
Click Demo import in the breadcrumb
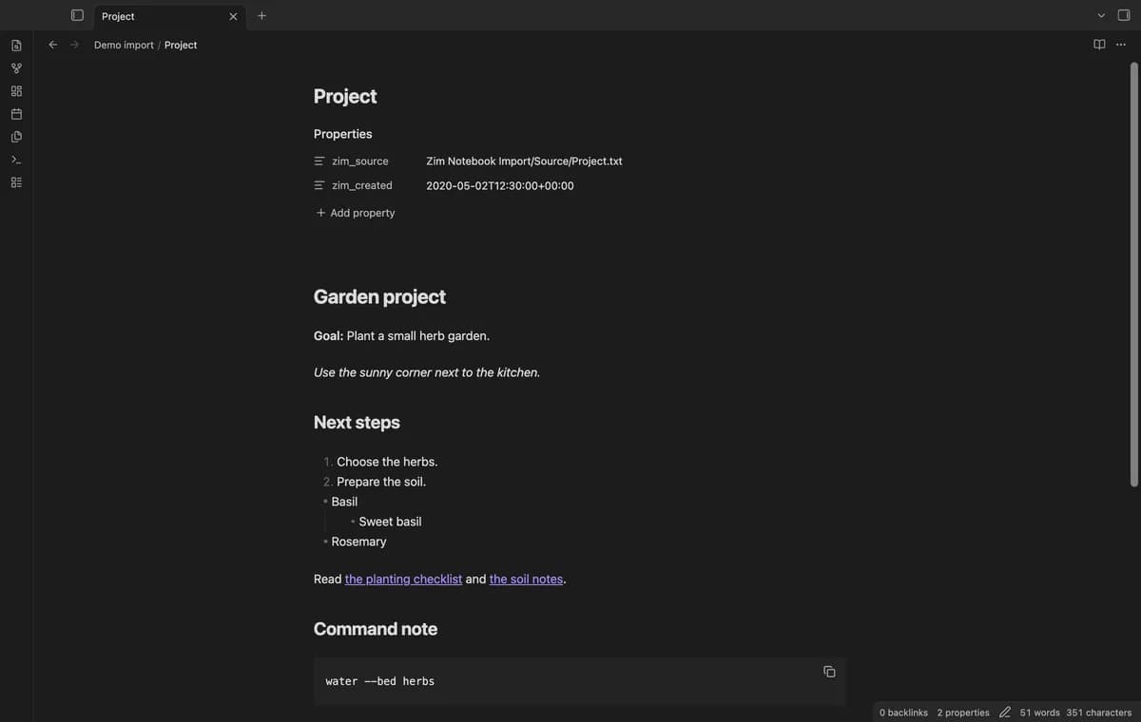click(x=124, y=45)
